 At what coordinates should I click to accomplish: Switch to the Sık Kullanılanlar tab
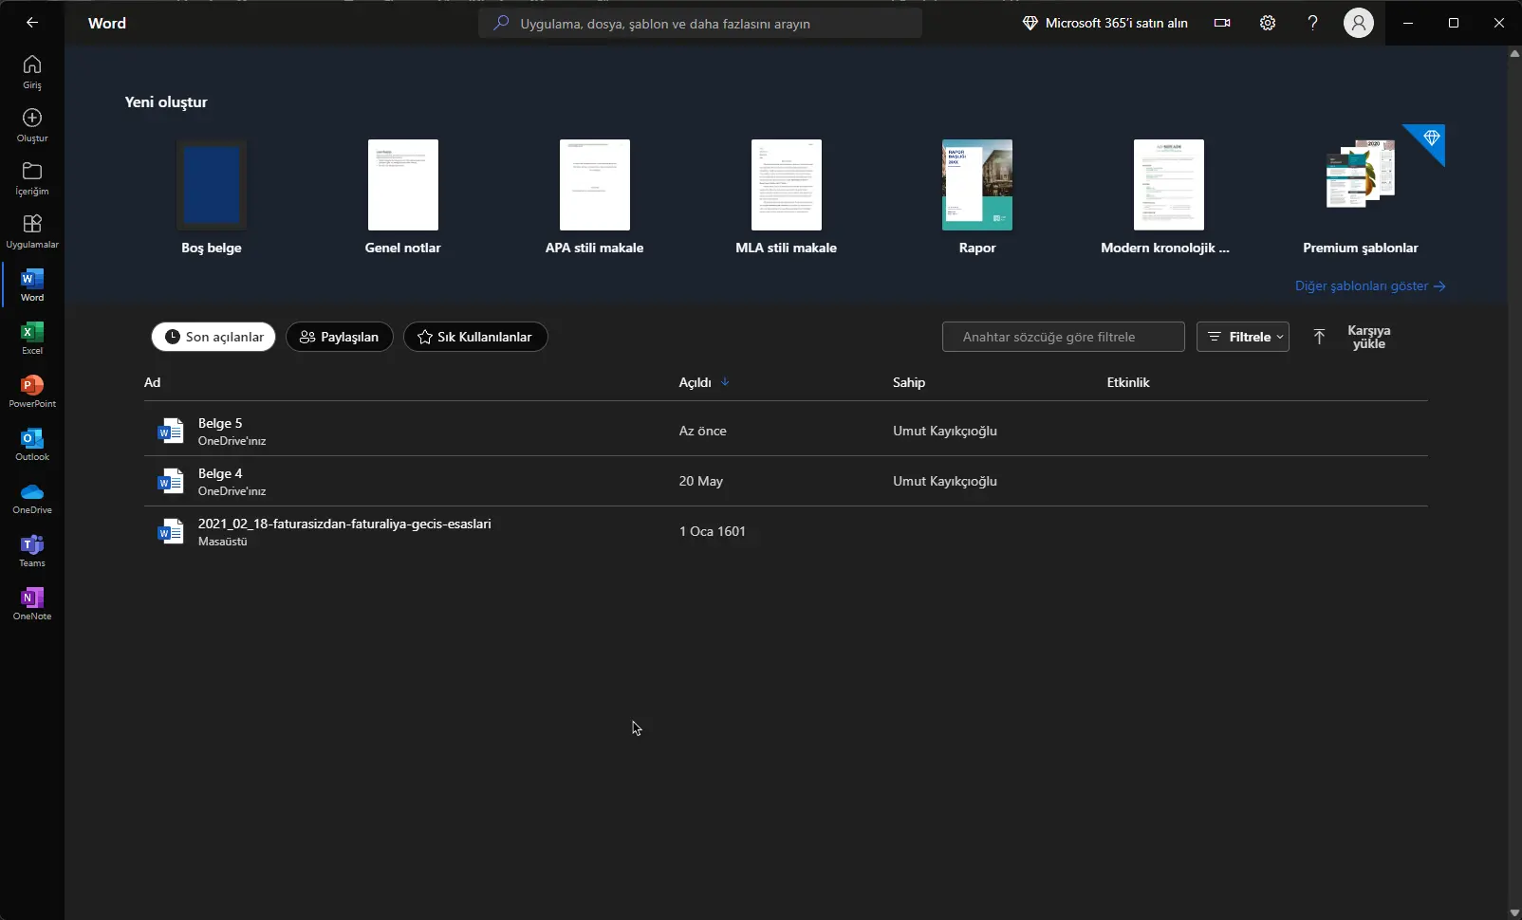(475, 337)
